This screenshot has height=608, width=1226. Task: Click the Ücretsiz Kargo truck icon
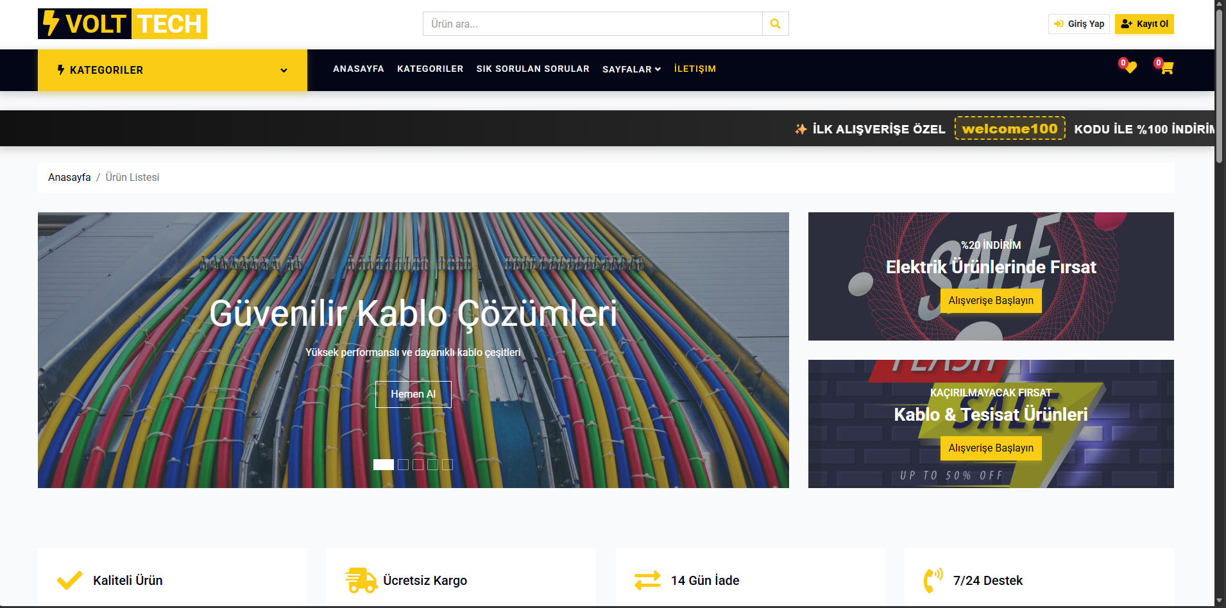tap(362, 580)
